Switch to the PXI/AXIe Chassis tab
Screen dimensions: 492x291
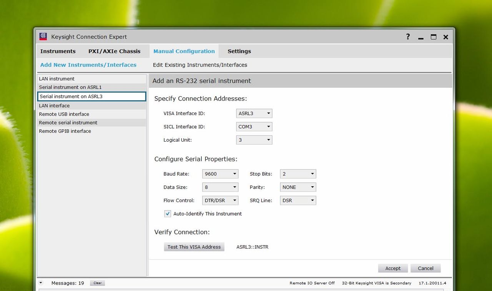[x=115, y=51]
